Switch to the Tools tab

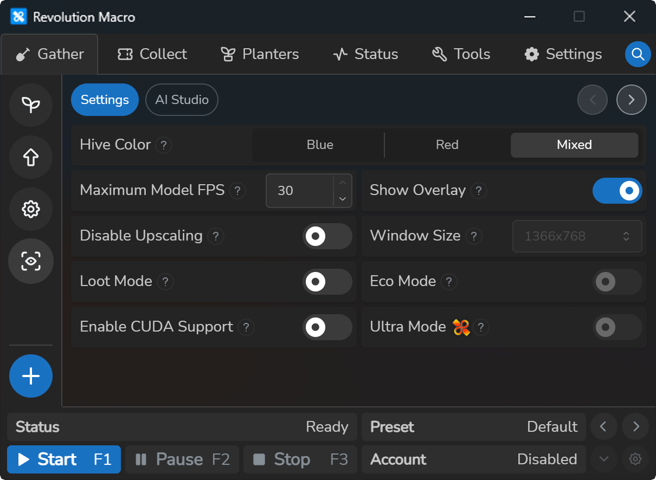(461, 54)
